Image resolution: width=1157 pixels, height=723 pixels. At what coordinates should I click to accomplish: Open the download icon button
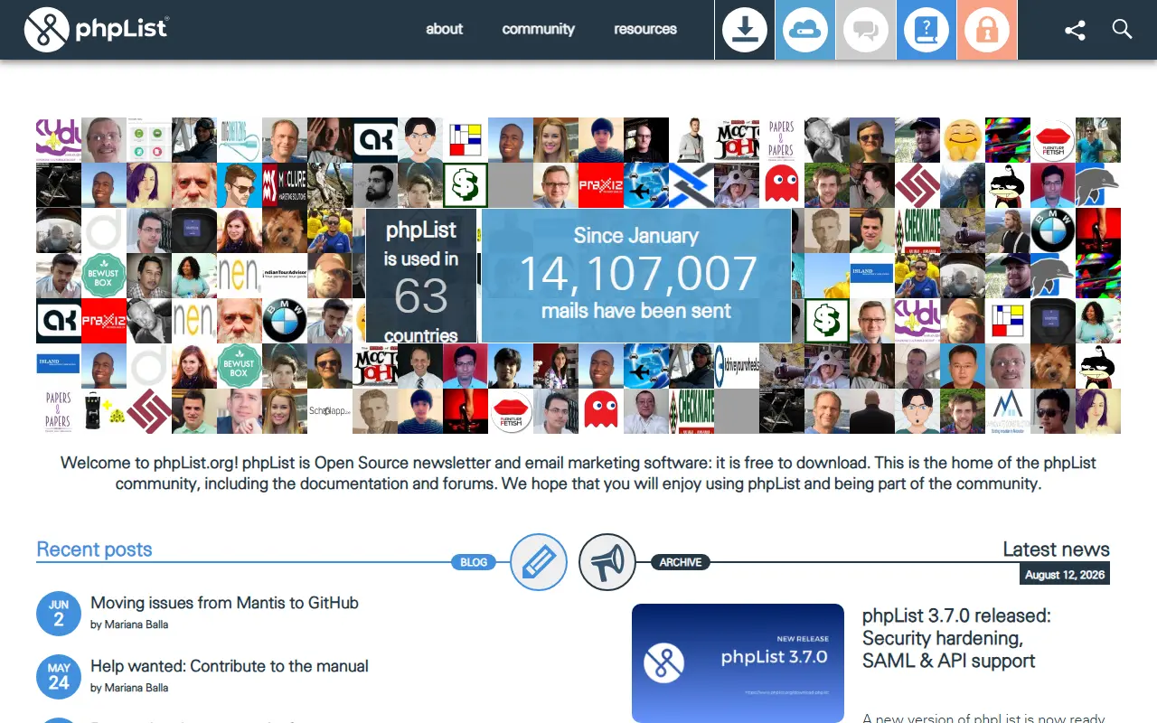(x=745, y=30)
